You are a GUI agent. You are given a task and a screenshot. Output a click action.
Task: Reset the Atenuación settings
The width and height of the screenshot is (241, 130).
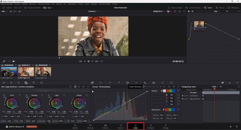click(178, 110)
